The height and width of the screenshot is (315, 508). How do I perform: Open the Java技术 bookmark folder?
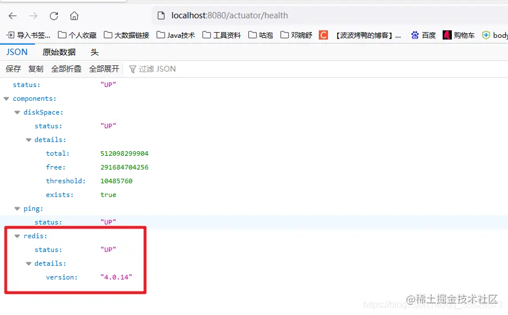(x=175, y=35)
